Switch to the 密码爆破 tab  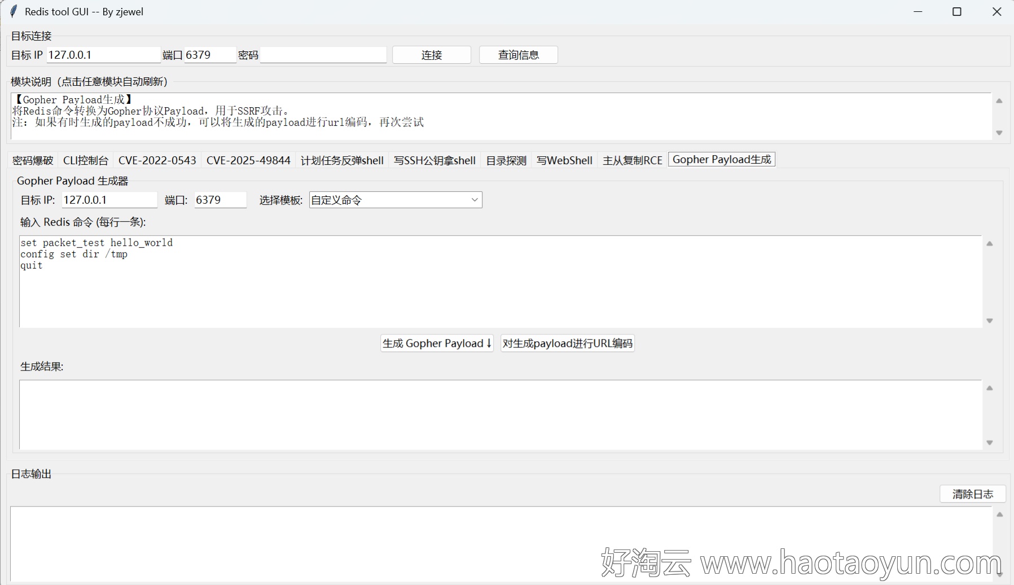click(x=33, y=160)
